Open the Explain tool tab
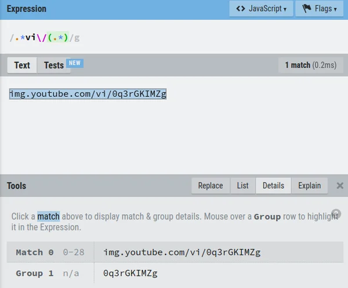 click(309, 186)
